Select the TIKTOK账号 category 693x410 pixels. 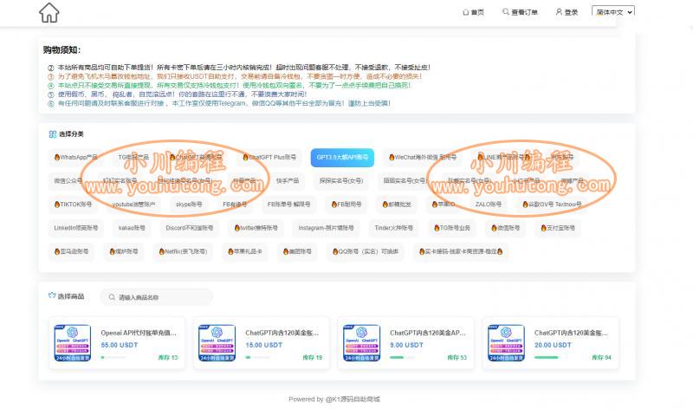pyautogui.click(x=73, y=205)
